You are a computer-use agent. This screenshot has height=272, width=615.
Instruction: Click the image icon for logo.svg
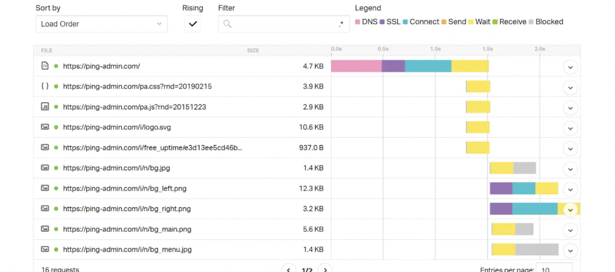[x=45, y=127]
